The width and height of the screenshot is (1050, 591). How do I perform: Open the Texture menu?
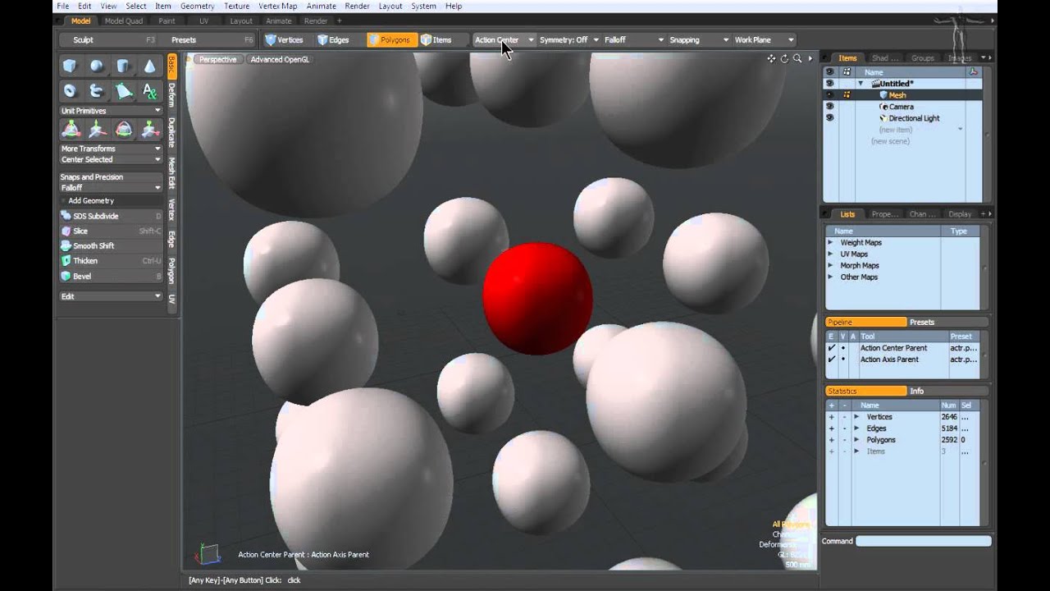click(236, 6)
